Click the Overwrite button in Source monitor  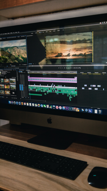coord(17,68)
